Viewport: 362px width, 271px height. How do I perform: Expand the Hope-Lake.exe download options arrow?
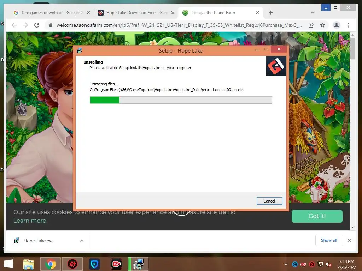(82, 241)
